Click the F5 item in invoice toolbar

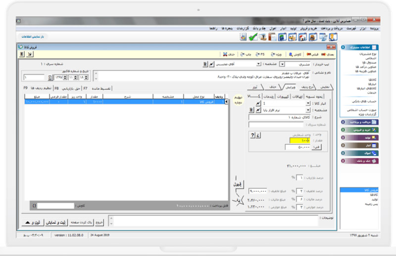coord(260,54)
